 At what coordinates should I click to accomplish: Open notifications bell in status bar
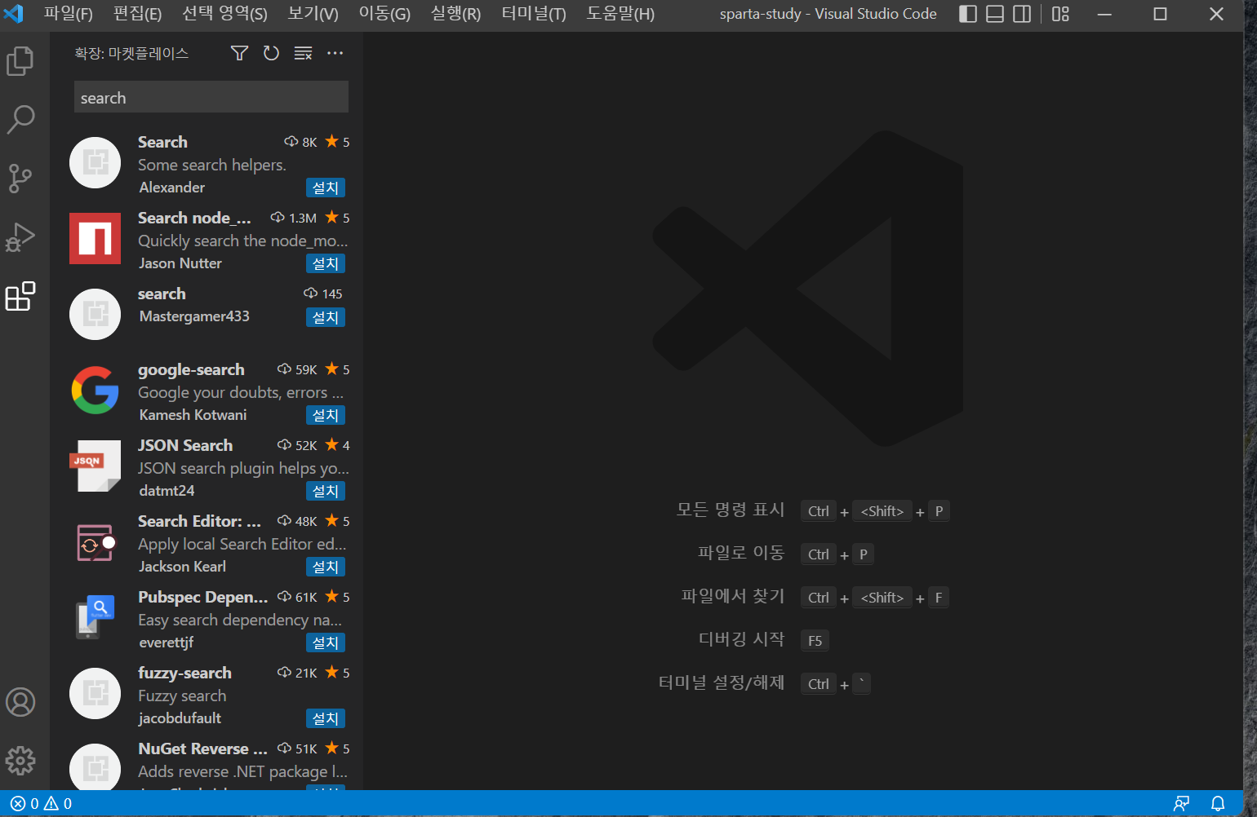pyautogui.click(x=1218, y=804)
